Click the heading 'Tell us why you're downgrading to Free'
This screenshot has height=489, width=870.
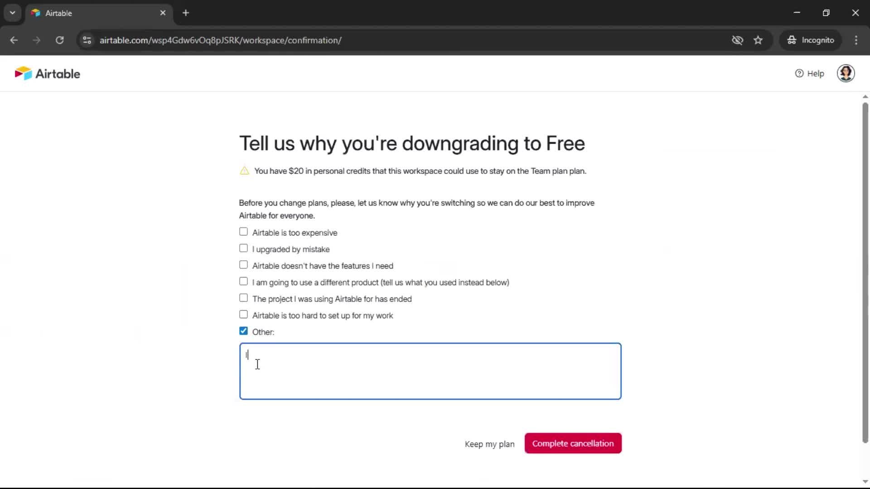point(412,144)
